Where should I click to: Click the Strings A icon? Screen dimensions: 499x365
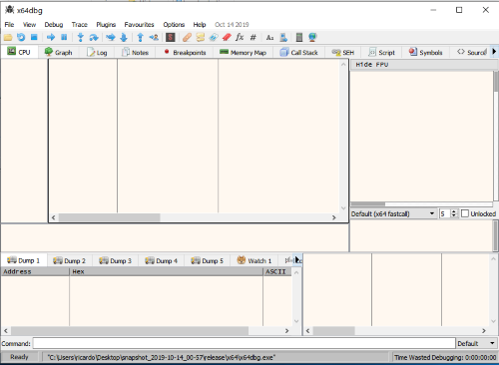269,37
